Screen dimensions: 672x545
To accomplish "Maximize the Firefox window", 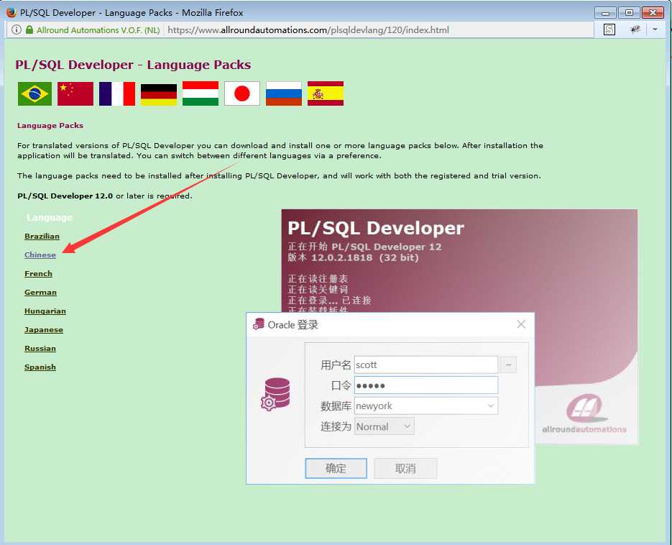I will pos(629,12).
